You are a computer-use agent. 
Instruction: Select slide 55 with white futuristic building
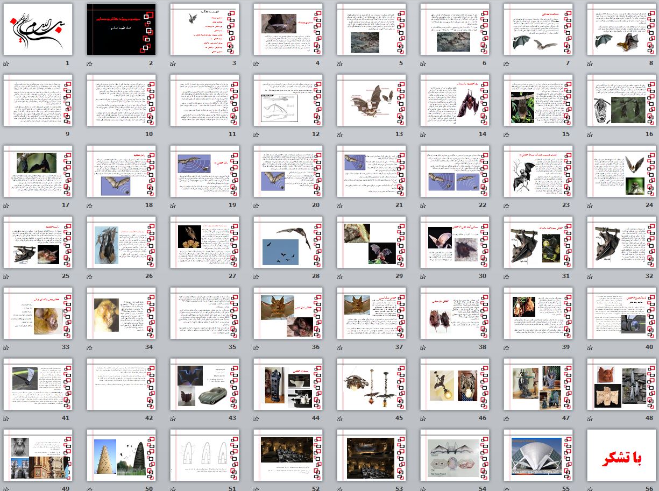click(x=538, y=455)
